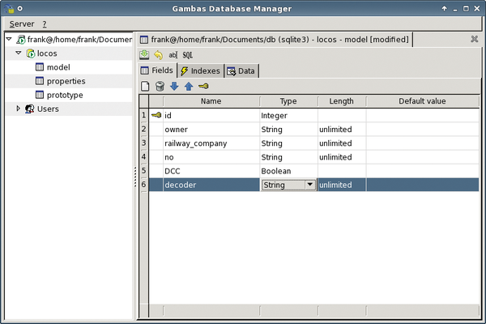This screenshot has height=324, width=486.
Task: Open the Server menu
Action: click(x=21, y=24)
